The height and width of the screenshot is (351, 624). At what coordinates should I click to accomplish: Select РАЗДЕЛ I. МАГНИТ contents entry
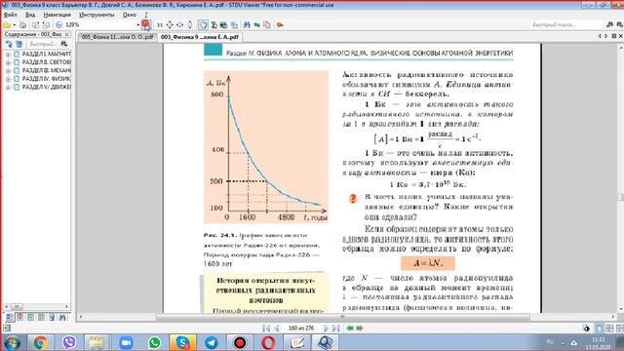[46, 54]
